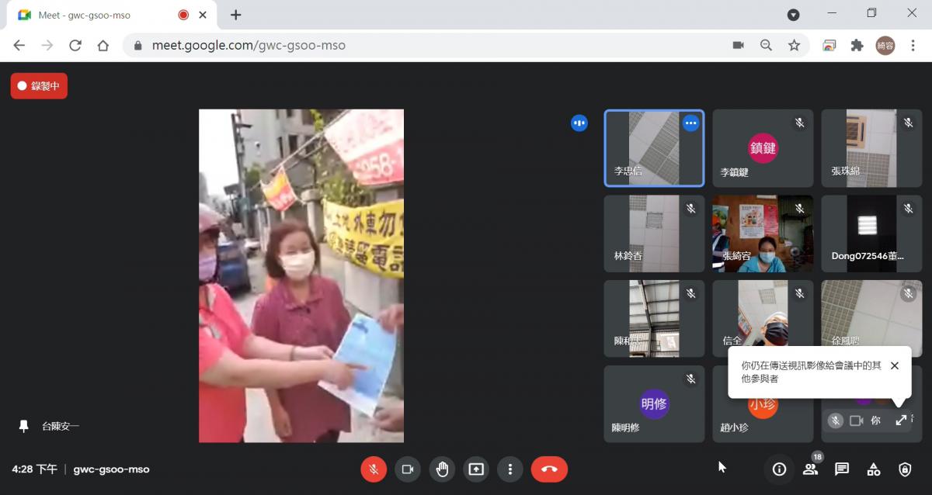
Task: Open a new browser tab
Action: coord(235,15)
